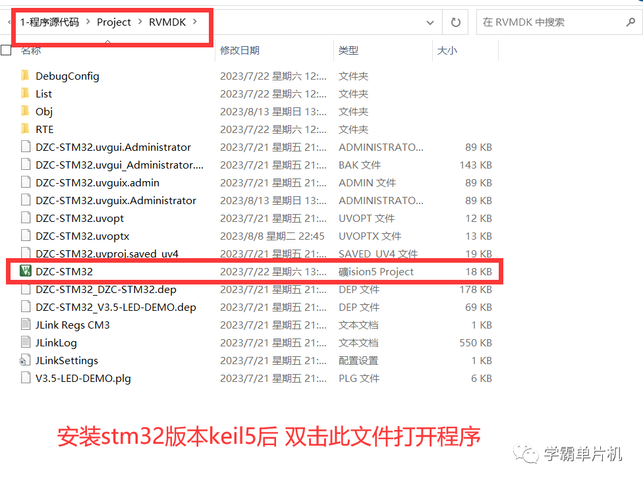Select the file DZC-STM32.uvgui_Administrator....

[119, 165]
